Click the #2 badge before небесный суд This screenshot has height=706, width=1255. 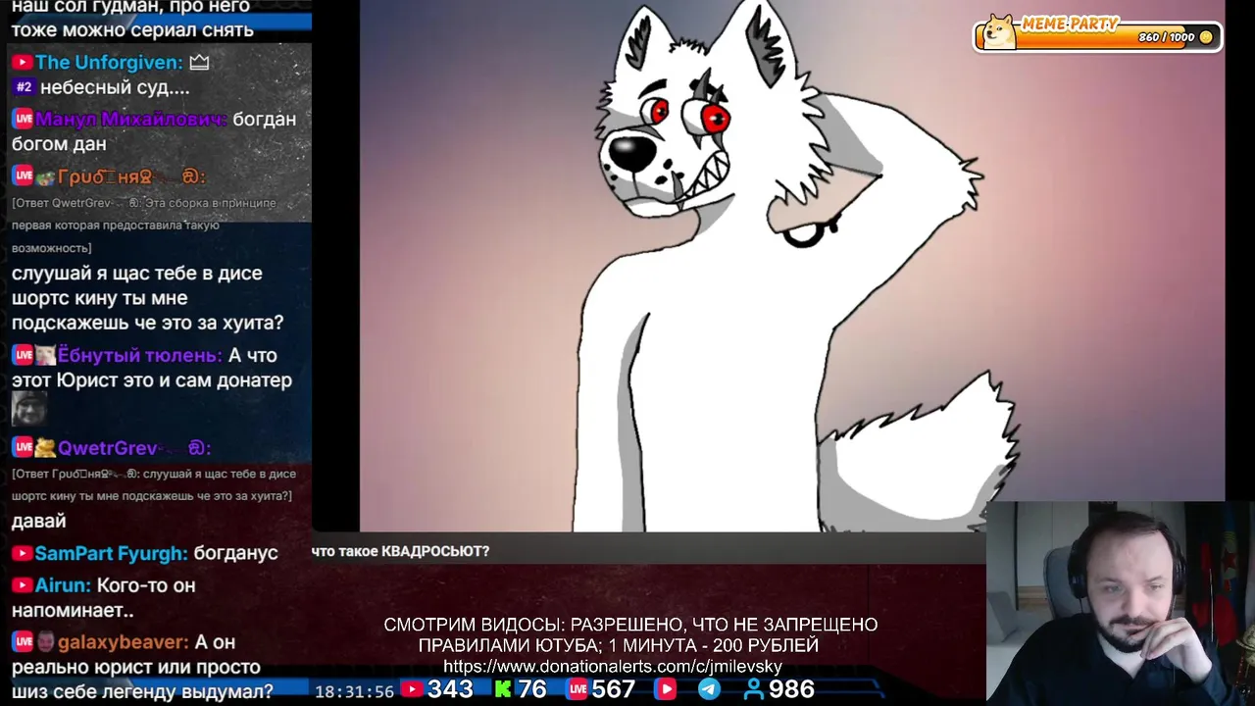coord(24,87)
